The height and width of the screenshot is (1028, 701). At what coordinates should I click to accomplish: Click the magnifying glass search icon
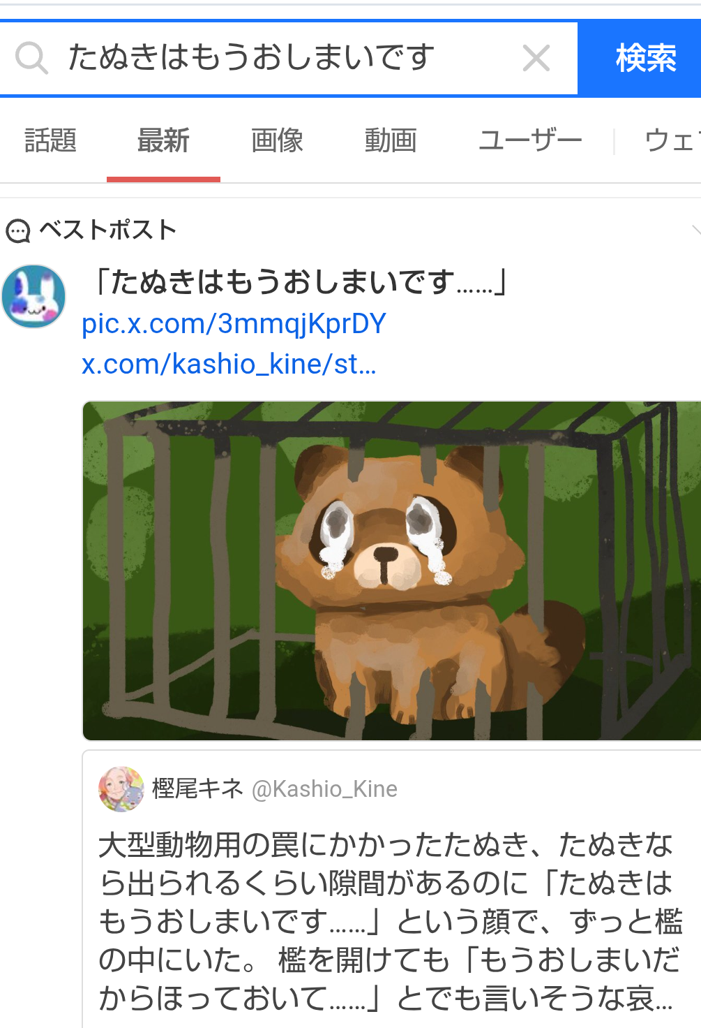31,58
